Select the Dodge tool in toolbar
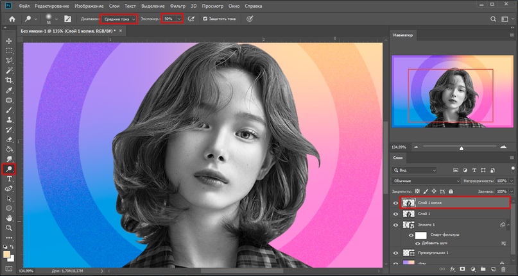Viewport: 518px width, 276px height. click(9, 169)
